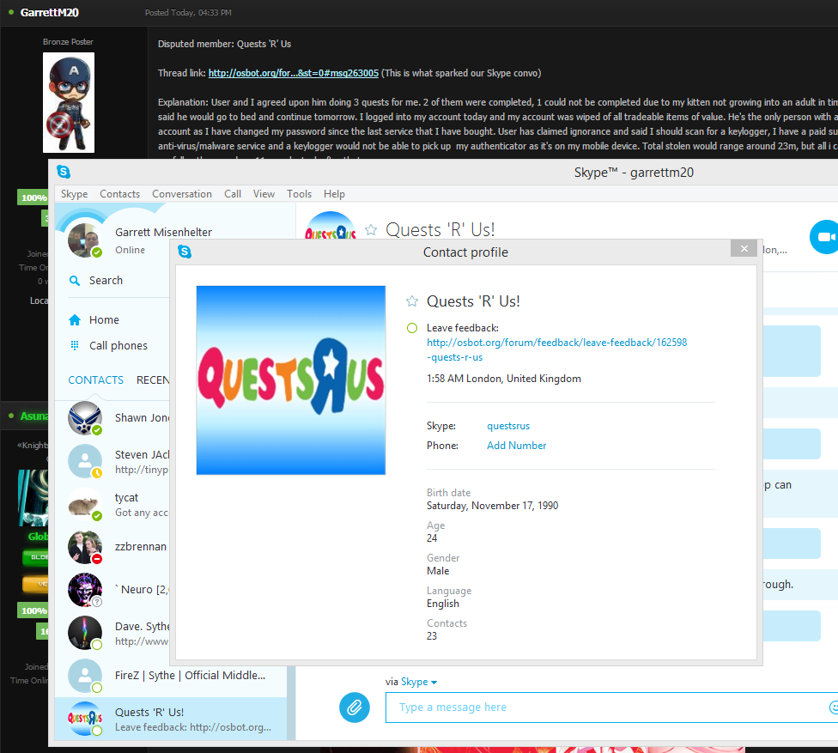Click the Birth date value in profile
This screenshot has height=753, width=838.
pos(492,506)
